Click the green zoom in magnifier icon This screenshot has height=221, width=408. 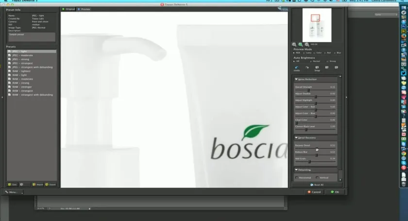tap(301, 44)
